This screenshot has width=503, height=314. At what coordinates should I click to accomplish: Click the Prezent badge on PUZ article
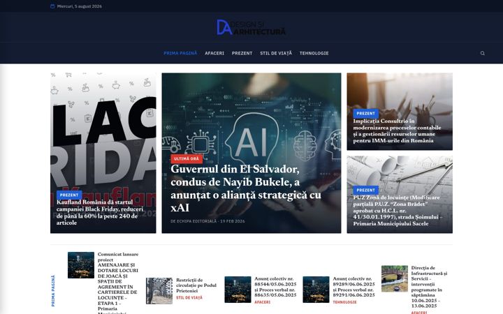coord(365,190)
